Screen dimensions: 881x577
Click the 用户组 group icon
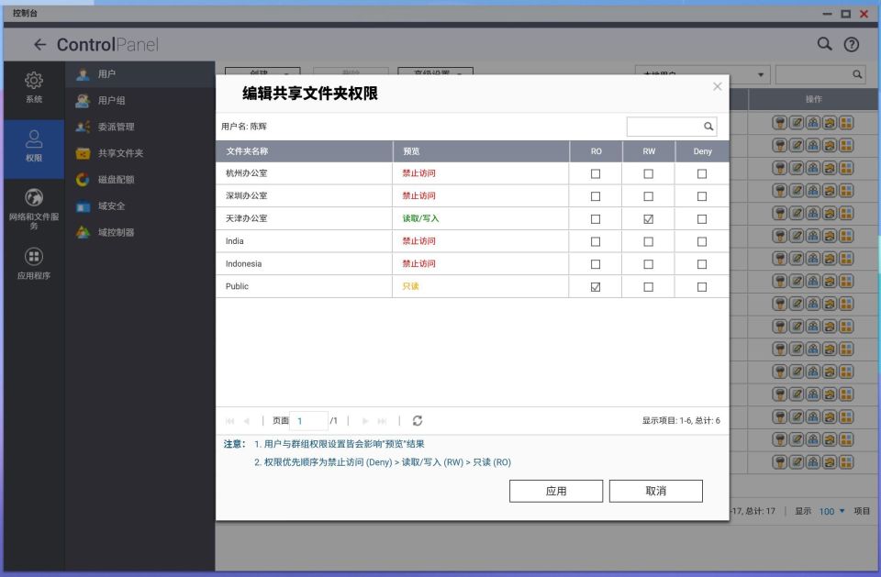[x=83, y=101]
